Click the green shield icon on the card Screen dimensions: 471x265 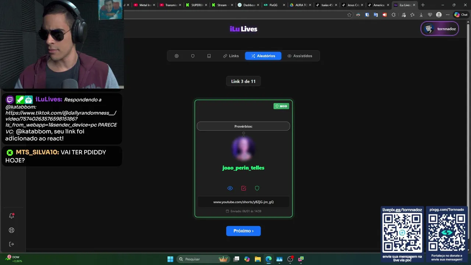(x=257, y=188)
